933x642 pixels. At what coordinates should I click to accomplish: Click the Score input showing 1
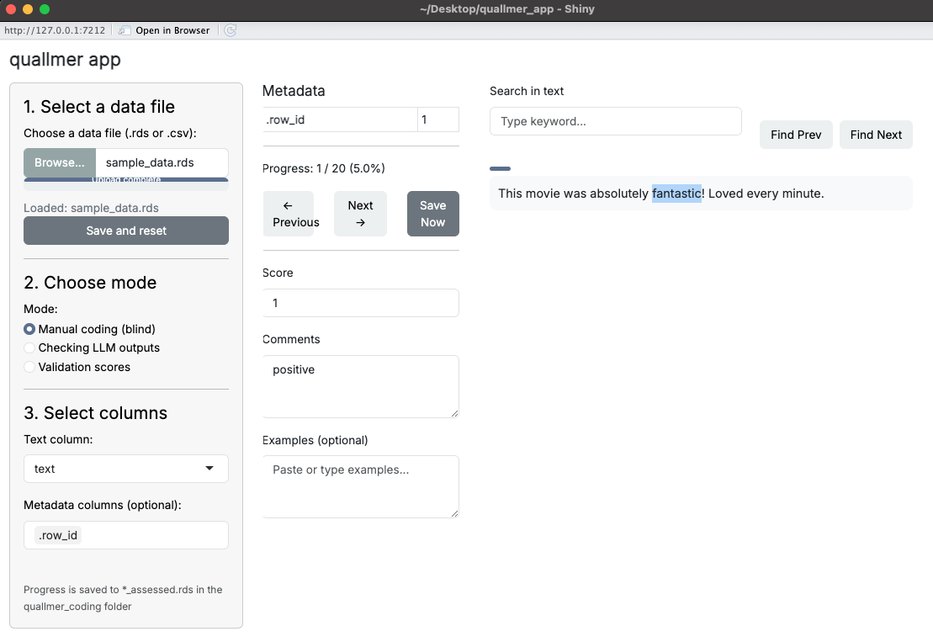pos(360,303)
